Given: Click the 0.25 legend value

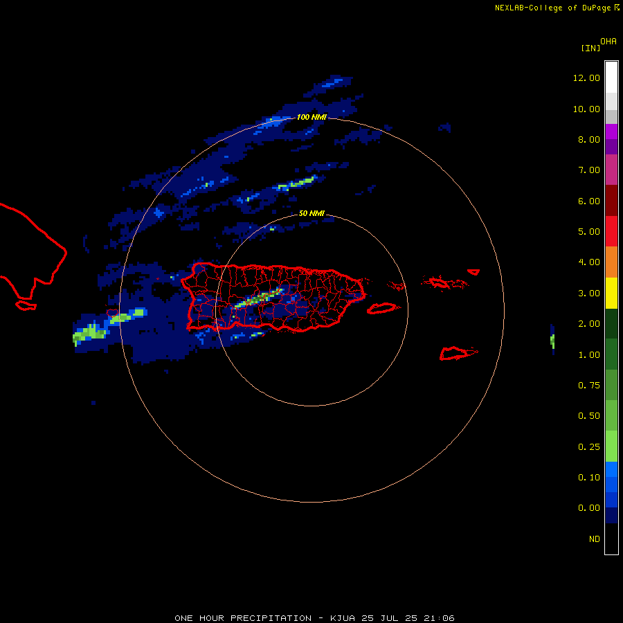Looking at the screenshot, I should tap(589, 447).
